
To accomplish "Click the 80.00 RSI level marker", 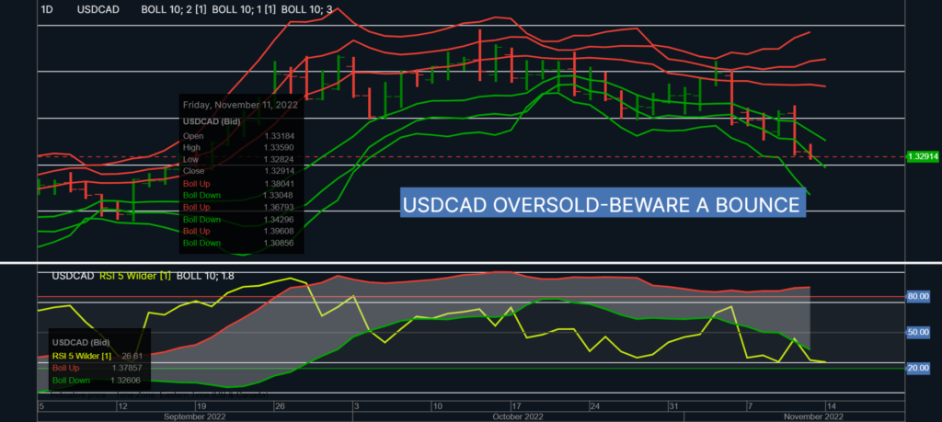I will [918, 296].
